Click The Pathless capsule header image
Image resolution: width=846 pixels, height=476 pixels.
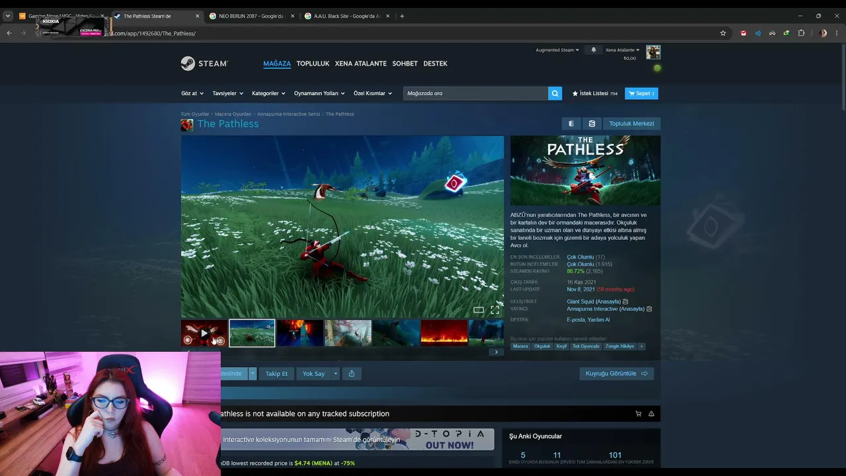tap(585, 171)
